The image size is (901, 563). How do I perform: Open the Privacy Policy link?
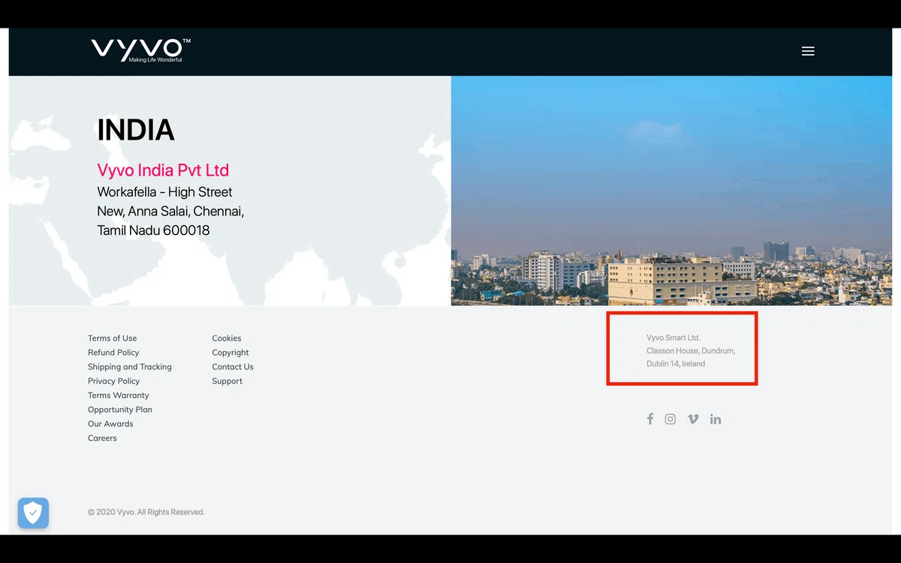pos(113,381)
